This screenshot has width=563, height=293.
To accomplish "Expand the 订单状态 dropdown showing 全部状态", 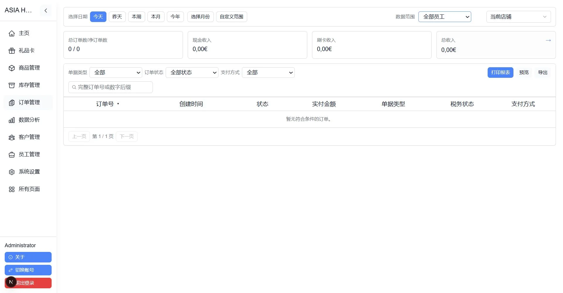I will tap(192, 73).
